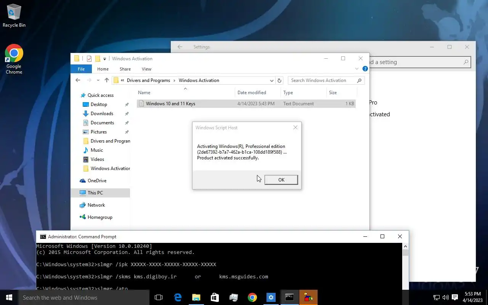Image resolution: width=488 pixels, height=305 pixels.
Task: Open Downloads in navigation pane
Action: click(102, 114)
